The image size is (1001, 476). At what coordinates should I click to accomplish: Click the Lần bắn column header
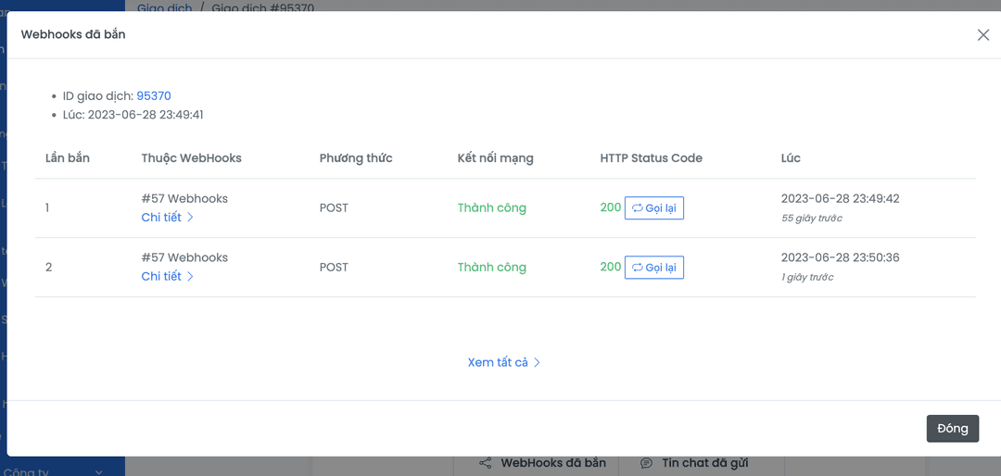[x=68, y=158]
